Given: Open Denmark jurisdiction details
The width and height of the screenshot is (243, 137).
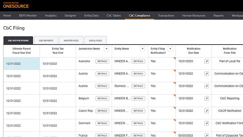Looking at the screenshot, I should point(102,123).
